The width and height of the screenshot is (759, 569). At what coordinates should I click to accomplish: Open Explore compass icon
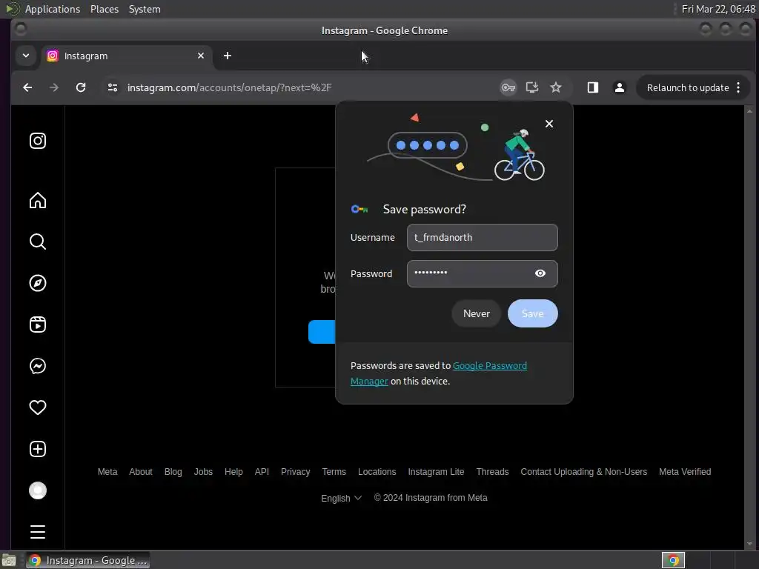(38, 283)
